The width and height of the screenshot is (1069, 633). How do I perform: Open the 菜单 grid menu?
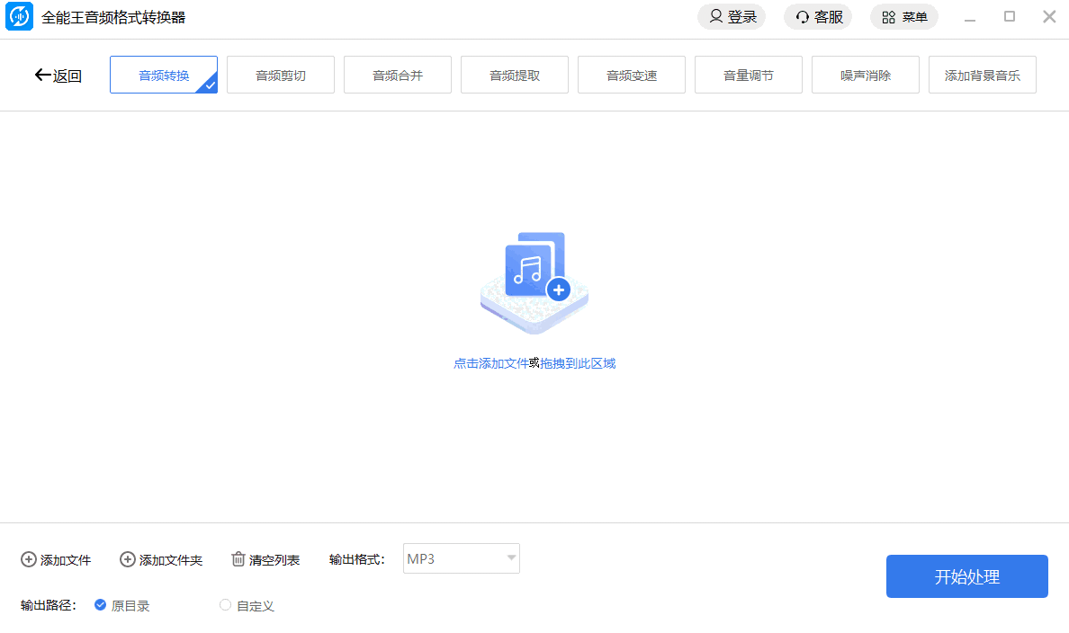click(x=903, y=17)
